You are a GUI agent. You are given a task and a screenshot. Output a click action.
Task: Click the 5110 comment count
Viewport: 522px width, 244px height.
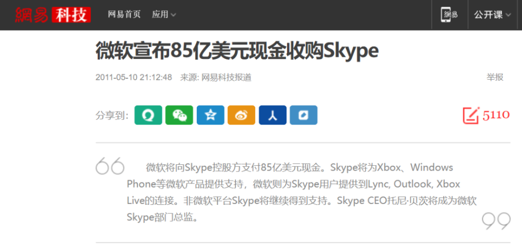click(x=496, y=115)
